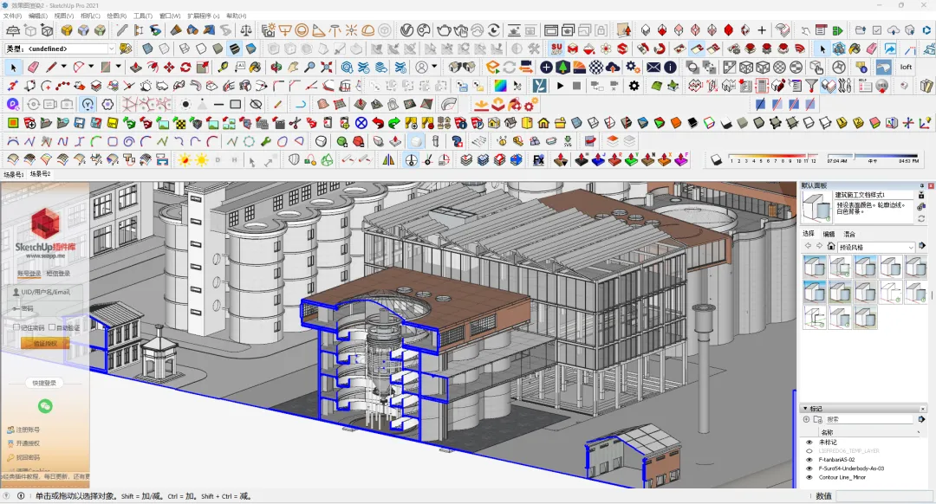Select the red Move tool
Screen dimensions: 936x504
click(x=170, y=68)
